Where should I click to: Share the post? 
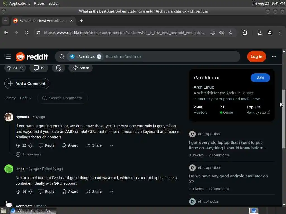point(80,68)
